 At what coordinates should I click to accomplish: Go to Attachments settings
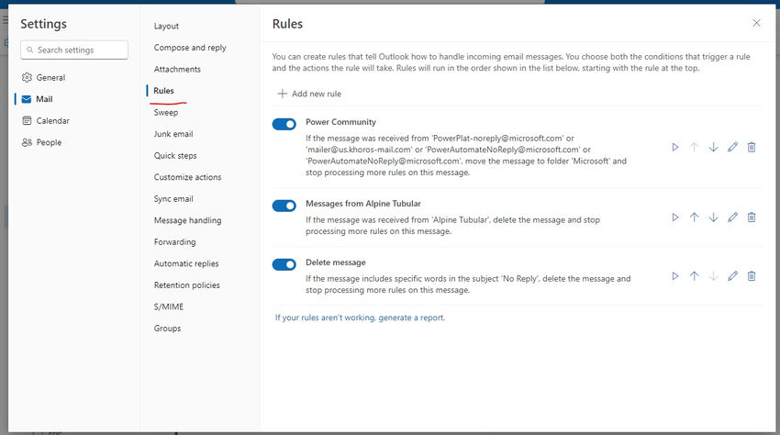tap(177, 69)
